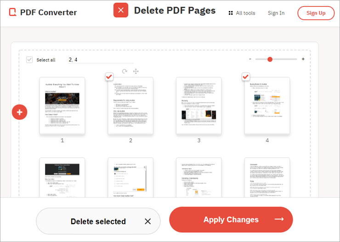340x242 pixels.
Task: Click the move icon above page 2
Action: coord(136,71)
